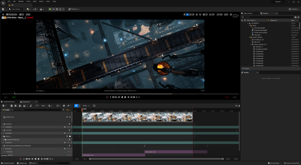
Task: Open the Build menu
Action: click(x=35, y=1)
